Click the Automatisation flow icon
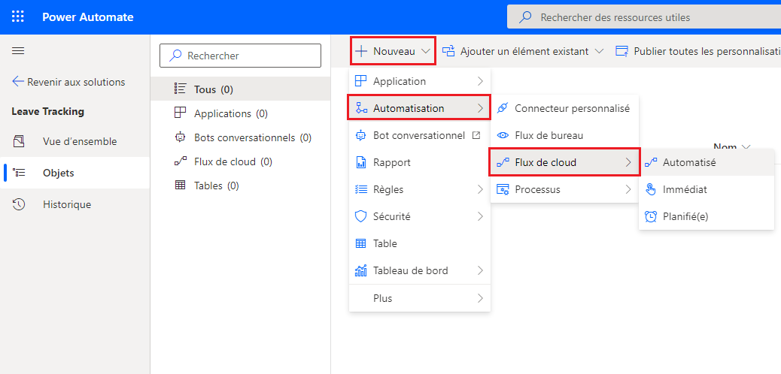 361,108
